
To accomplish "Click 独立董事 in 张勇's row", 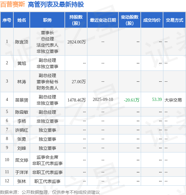I will (47, 139).
